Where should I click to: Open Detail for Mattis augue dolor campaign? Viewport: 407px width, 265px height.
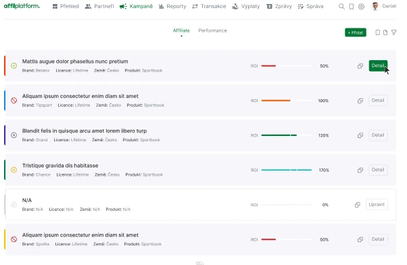click(378, 66)
